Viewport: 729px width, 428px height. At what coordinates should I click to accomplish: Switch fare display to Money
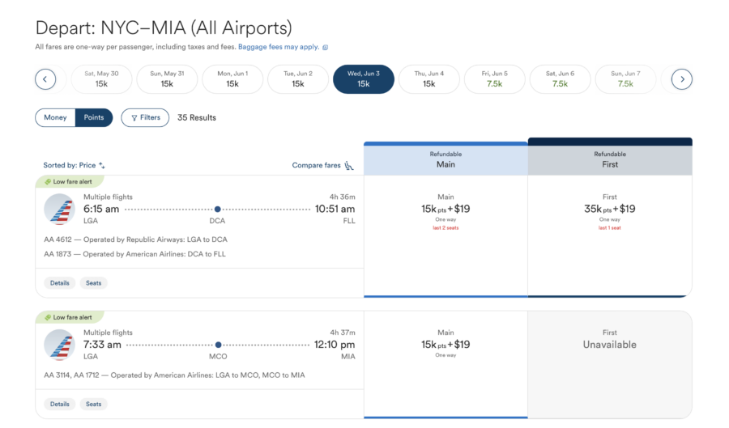[x=55, y=118]
